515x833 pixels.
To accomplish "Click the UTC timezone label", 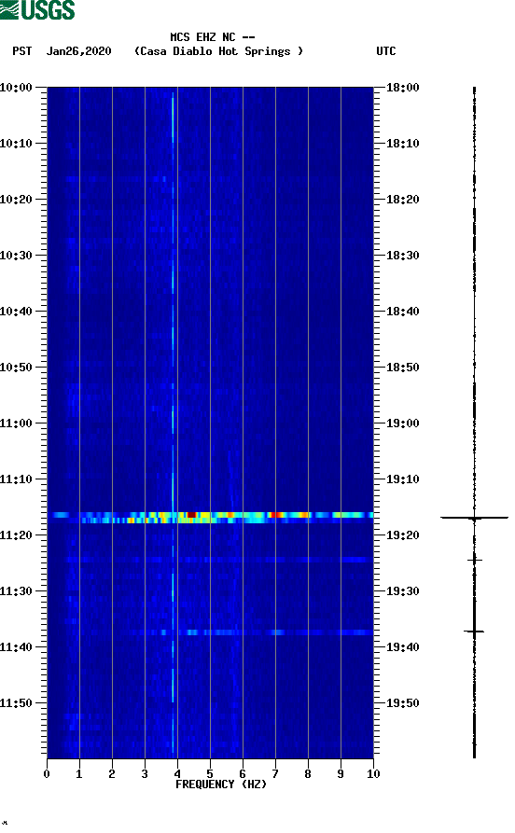I will click(x=386, y=51).
